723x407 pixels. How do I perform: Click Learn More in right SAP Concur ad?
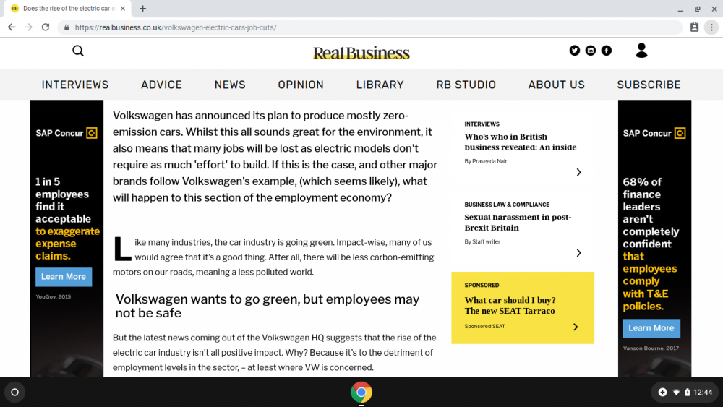[651, 328]
